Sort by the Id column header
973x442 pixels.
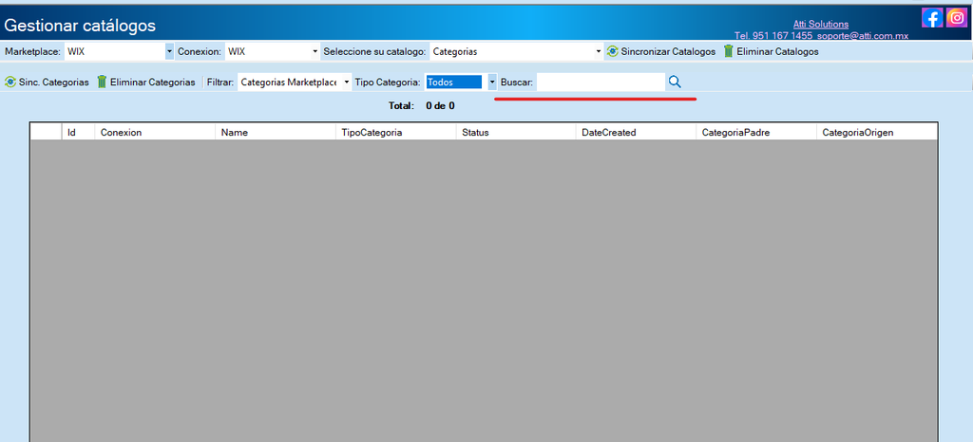[x=78, y=133]
